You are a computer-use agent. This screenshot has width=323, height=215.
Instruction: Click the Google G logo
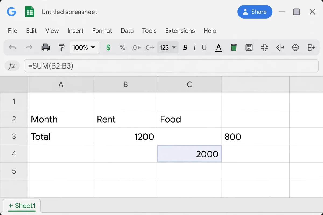tap(12, 12)
